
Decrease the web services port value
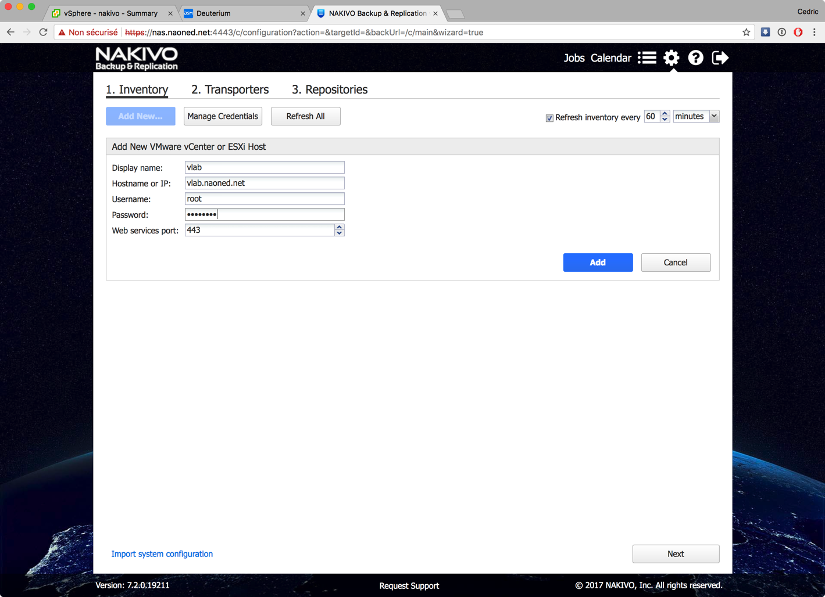pos(340,233)
